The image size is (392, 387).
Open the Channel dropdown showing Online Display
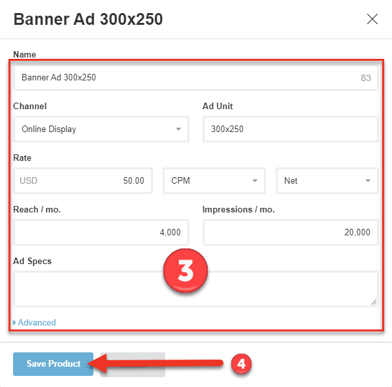click(101, 129)
